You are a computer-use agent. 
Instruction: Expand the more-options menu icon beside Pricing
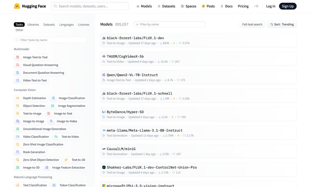(x=256, y=6)
